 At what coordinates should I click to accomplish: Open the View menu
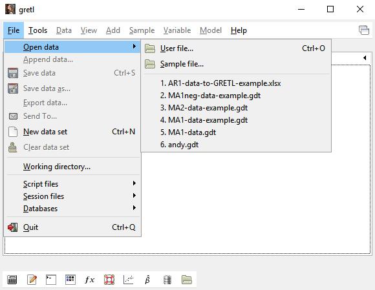coord(89,30)
